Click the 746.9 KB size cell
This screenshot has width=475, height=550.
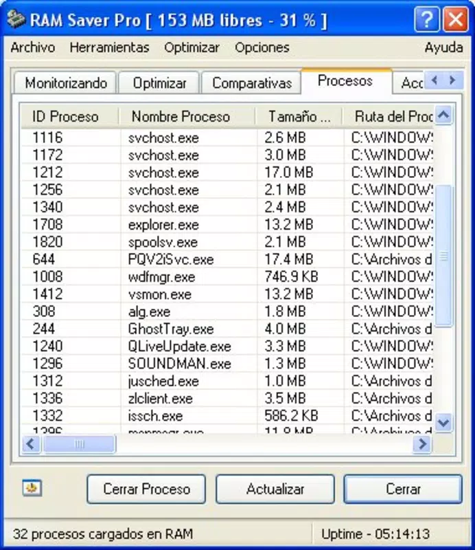tap(291, 277)
